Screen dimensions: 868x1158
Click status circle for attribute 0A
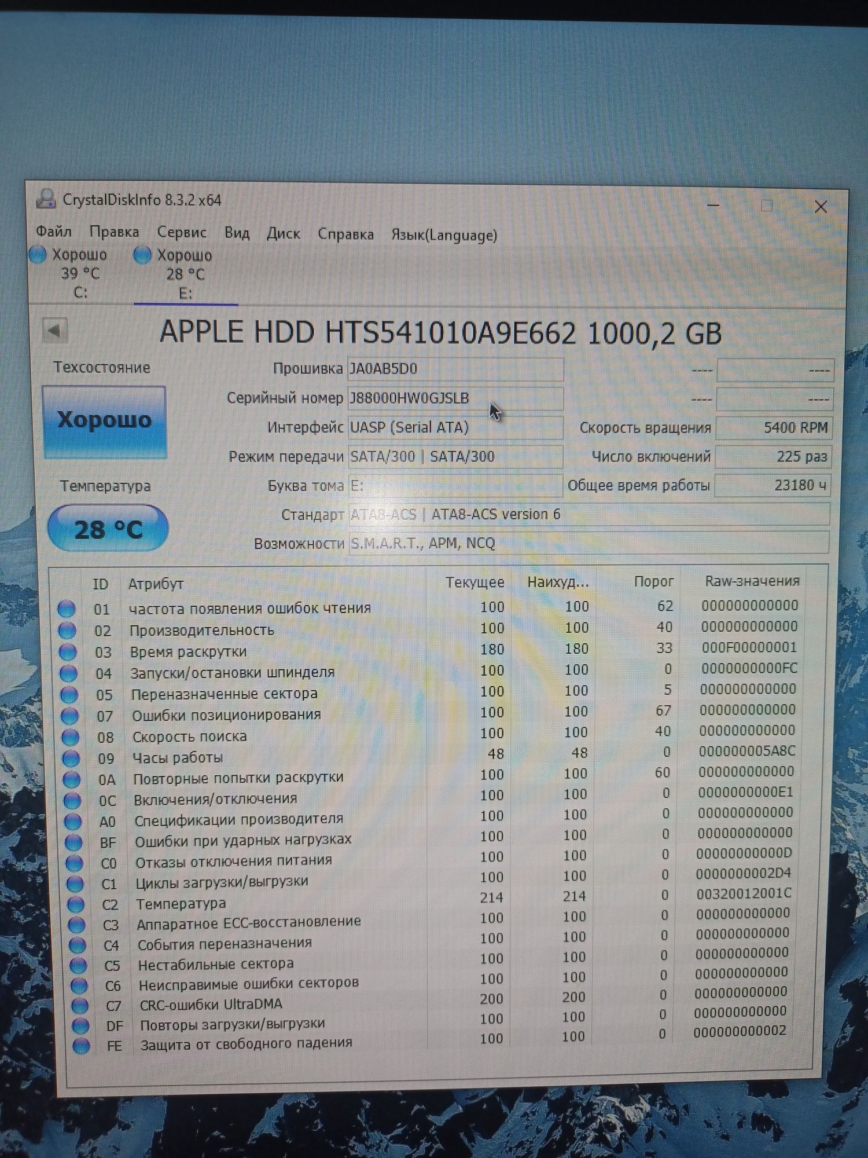71,779
